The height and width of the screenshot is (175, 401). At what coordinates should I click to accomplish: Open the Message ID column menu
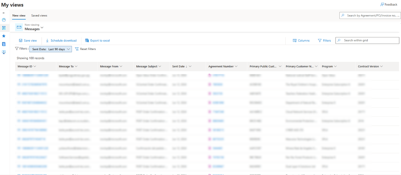tap(35, 67)
